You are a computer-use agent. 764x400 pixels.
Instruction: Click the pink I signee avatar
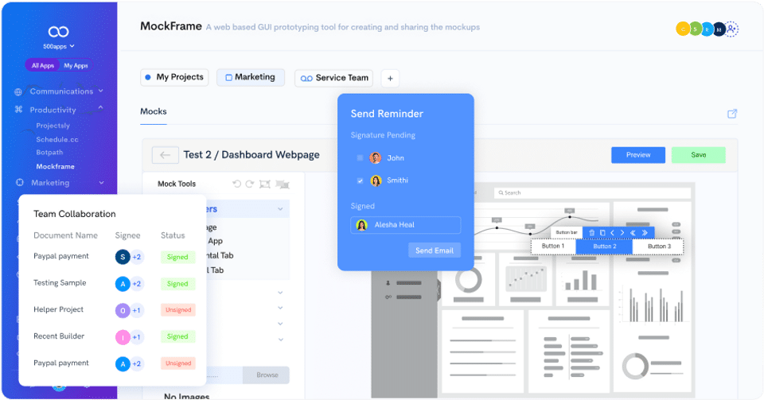pos(123,336)
